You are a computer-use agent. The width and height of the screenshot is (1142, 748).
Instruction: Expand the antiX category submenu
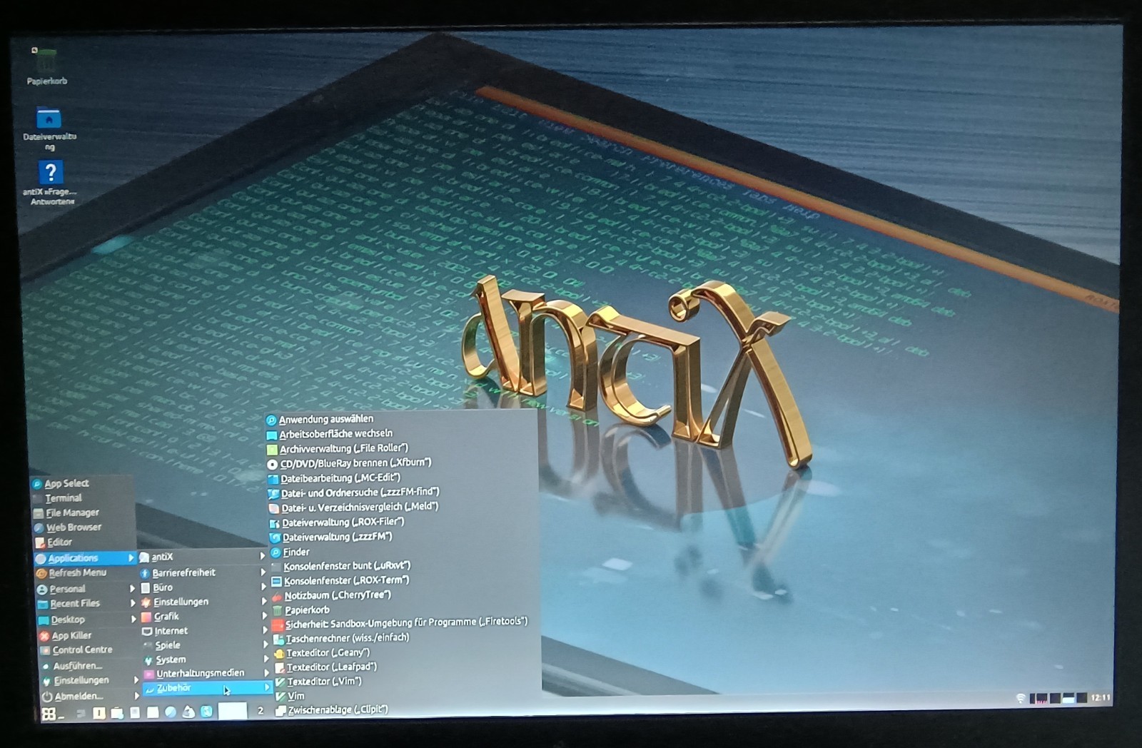pyautogui.click(x=202, y=557)
